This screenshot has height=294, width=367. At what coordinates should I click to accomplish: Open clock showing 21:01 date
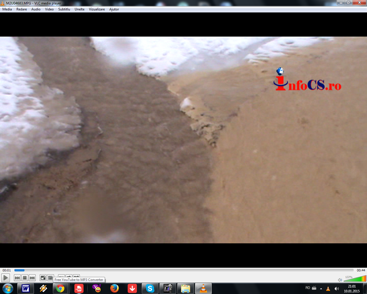point(352,289)
